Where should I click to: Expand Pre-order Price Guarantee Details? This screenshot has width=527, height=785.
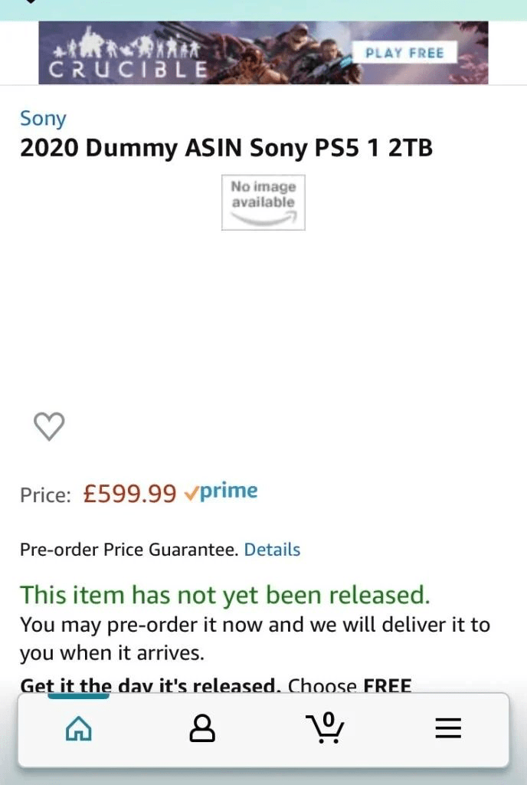[272, 550]
